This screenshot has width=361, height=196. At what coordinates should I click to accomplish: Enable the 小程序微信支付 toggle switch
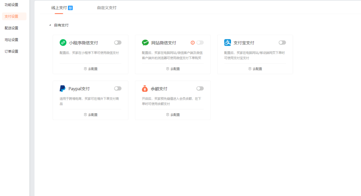(117, 42)
